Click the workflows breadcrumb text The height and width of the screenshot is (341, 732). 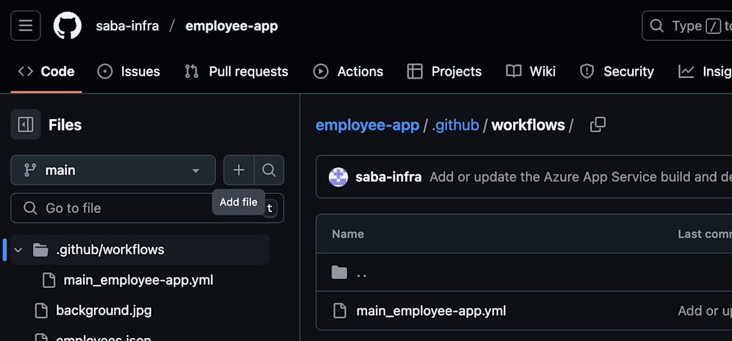[x=528, y=124]
